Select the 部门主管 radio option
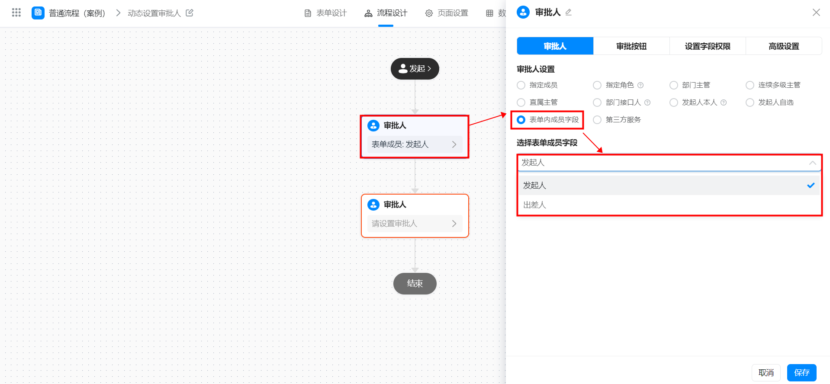 click(x=674, y=85)
